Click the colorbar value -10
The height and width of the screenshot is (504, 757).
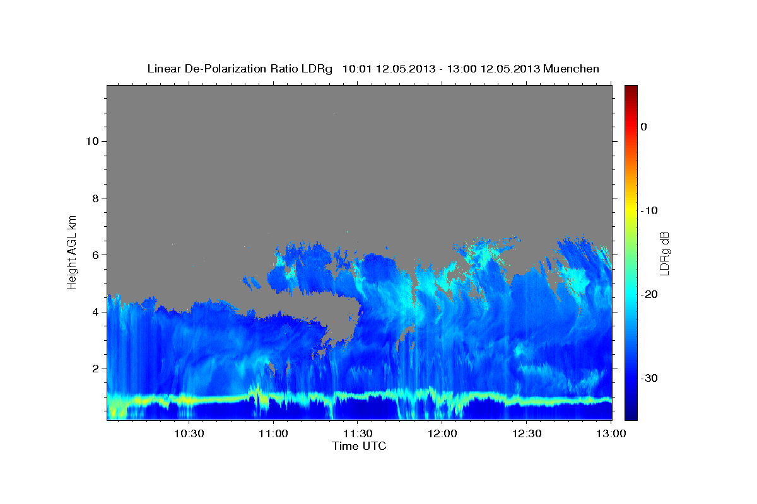click(x=649, y=210)
